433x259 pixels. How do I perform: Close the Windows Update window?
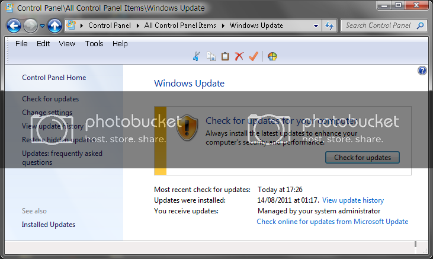416,5
